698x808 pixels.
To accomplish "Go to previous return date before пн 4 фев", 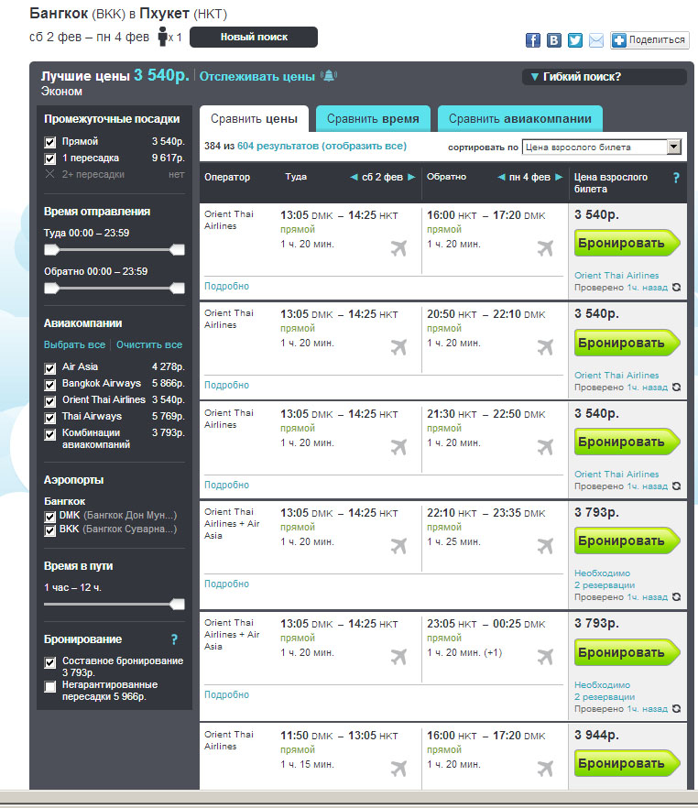I will pos(501,177).
